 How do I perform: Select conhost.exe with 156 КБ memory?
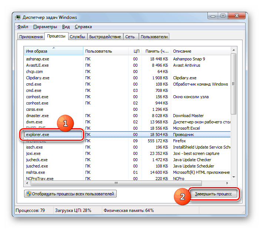127,97
